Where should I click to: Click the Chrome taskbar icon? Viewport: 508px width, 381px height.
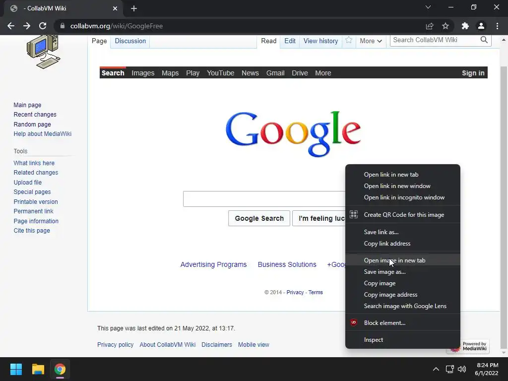[60, 369]
